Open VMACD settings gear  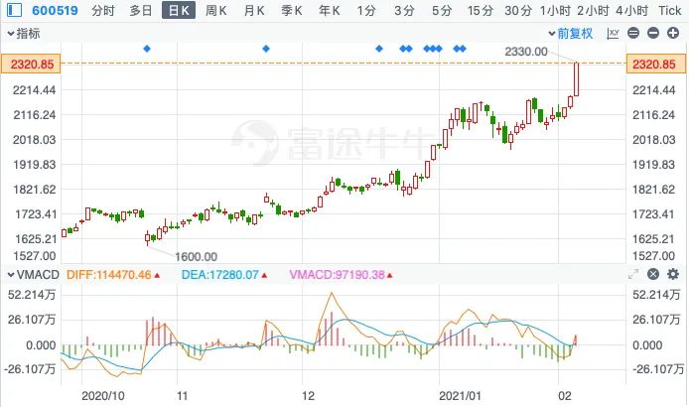click(x=673, y=274)
